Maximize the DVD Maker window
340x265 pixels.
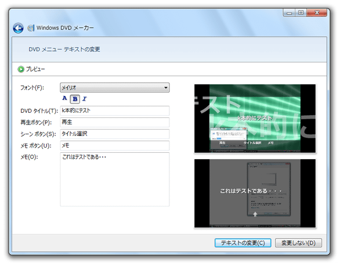click(x=301, y=13)
